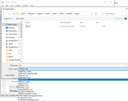Click the Back navigation arrow
Screen dimensions: 128x101
pos(4,14)
